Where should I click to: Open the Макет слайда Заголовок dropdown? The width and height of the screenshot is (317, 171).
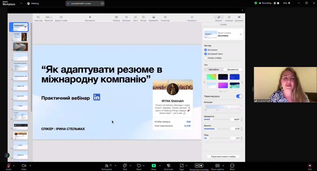point(240,34)
